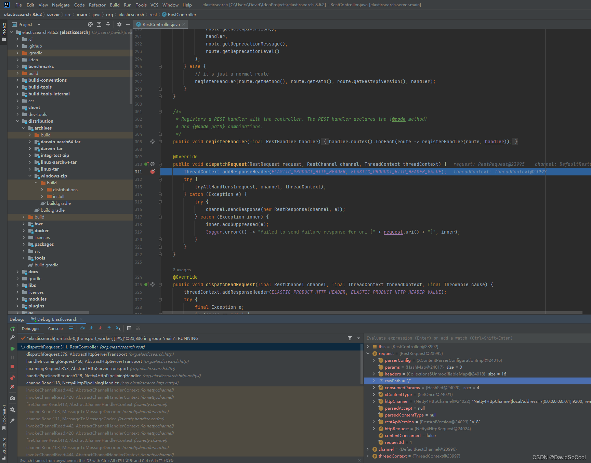
Task: Expand the headers variable
Action: [374, 374]
